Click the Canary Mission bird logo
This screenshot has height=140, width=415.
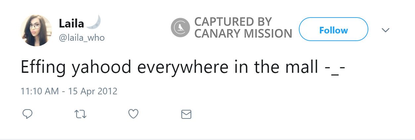pos(180,28)
